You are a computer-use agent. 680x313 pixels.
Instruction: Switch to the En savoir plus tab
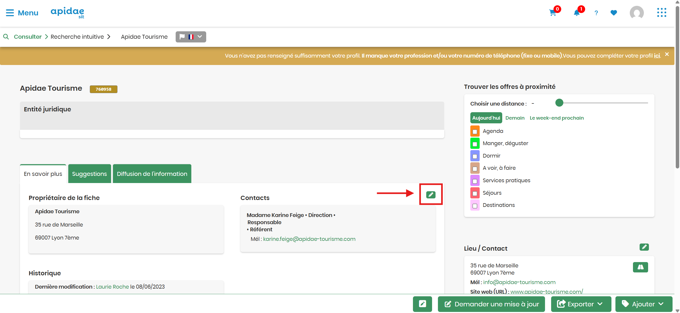(x=43, y=174)
